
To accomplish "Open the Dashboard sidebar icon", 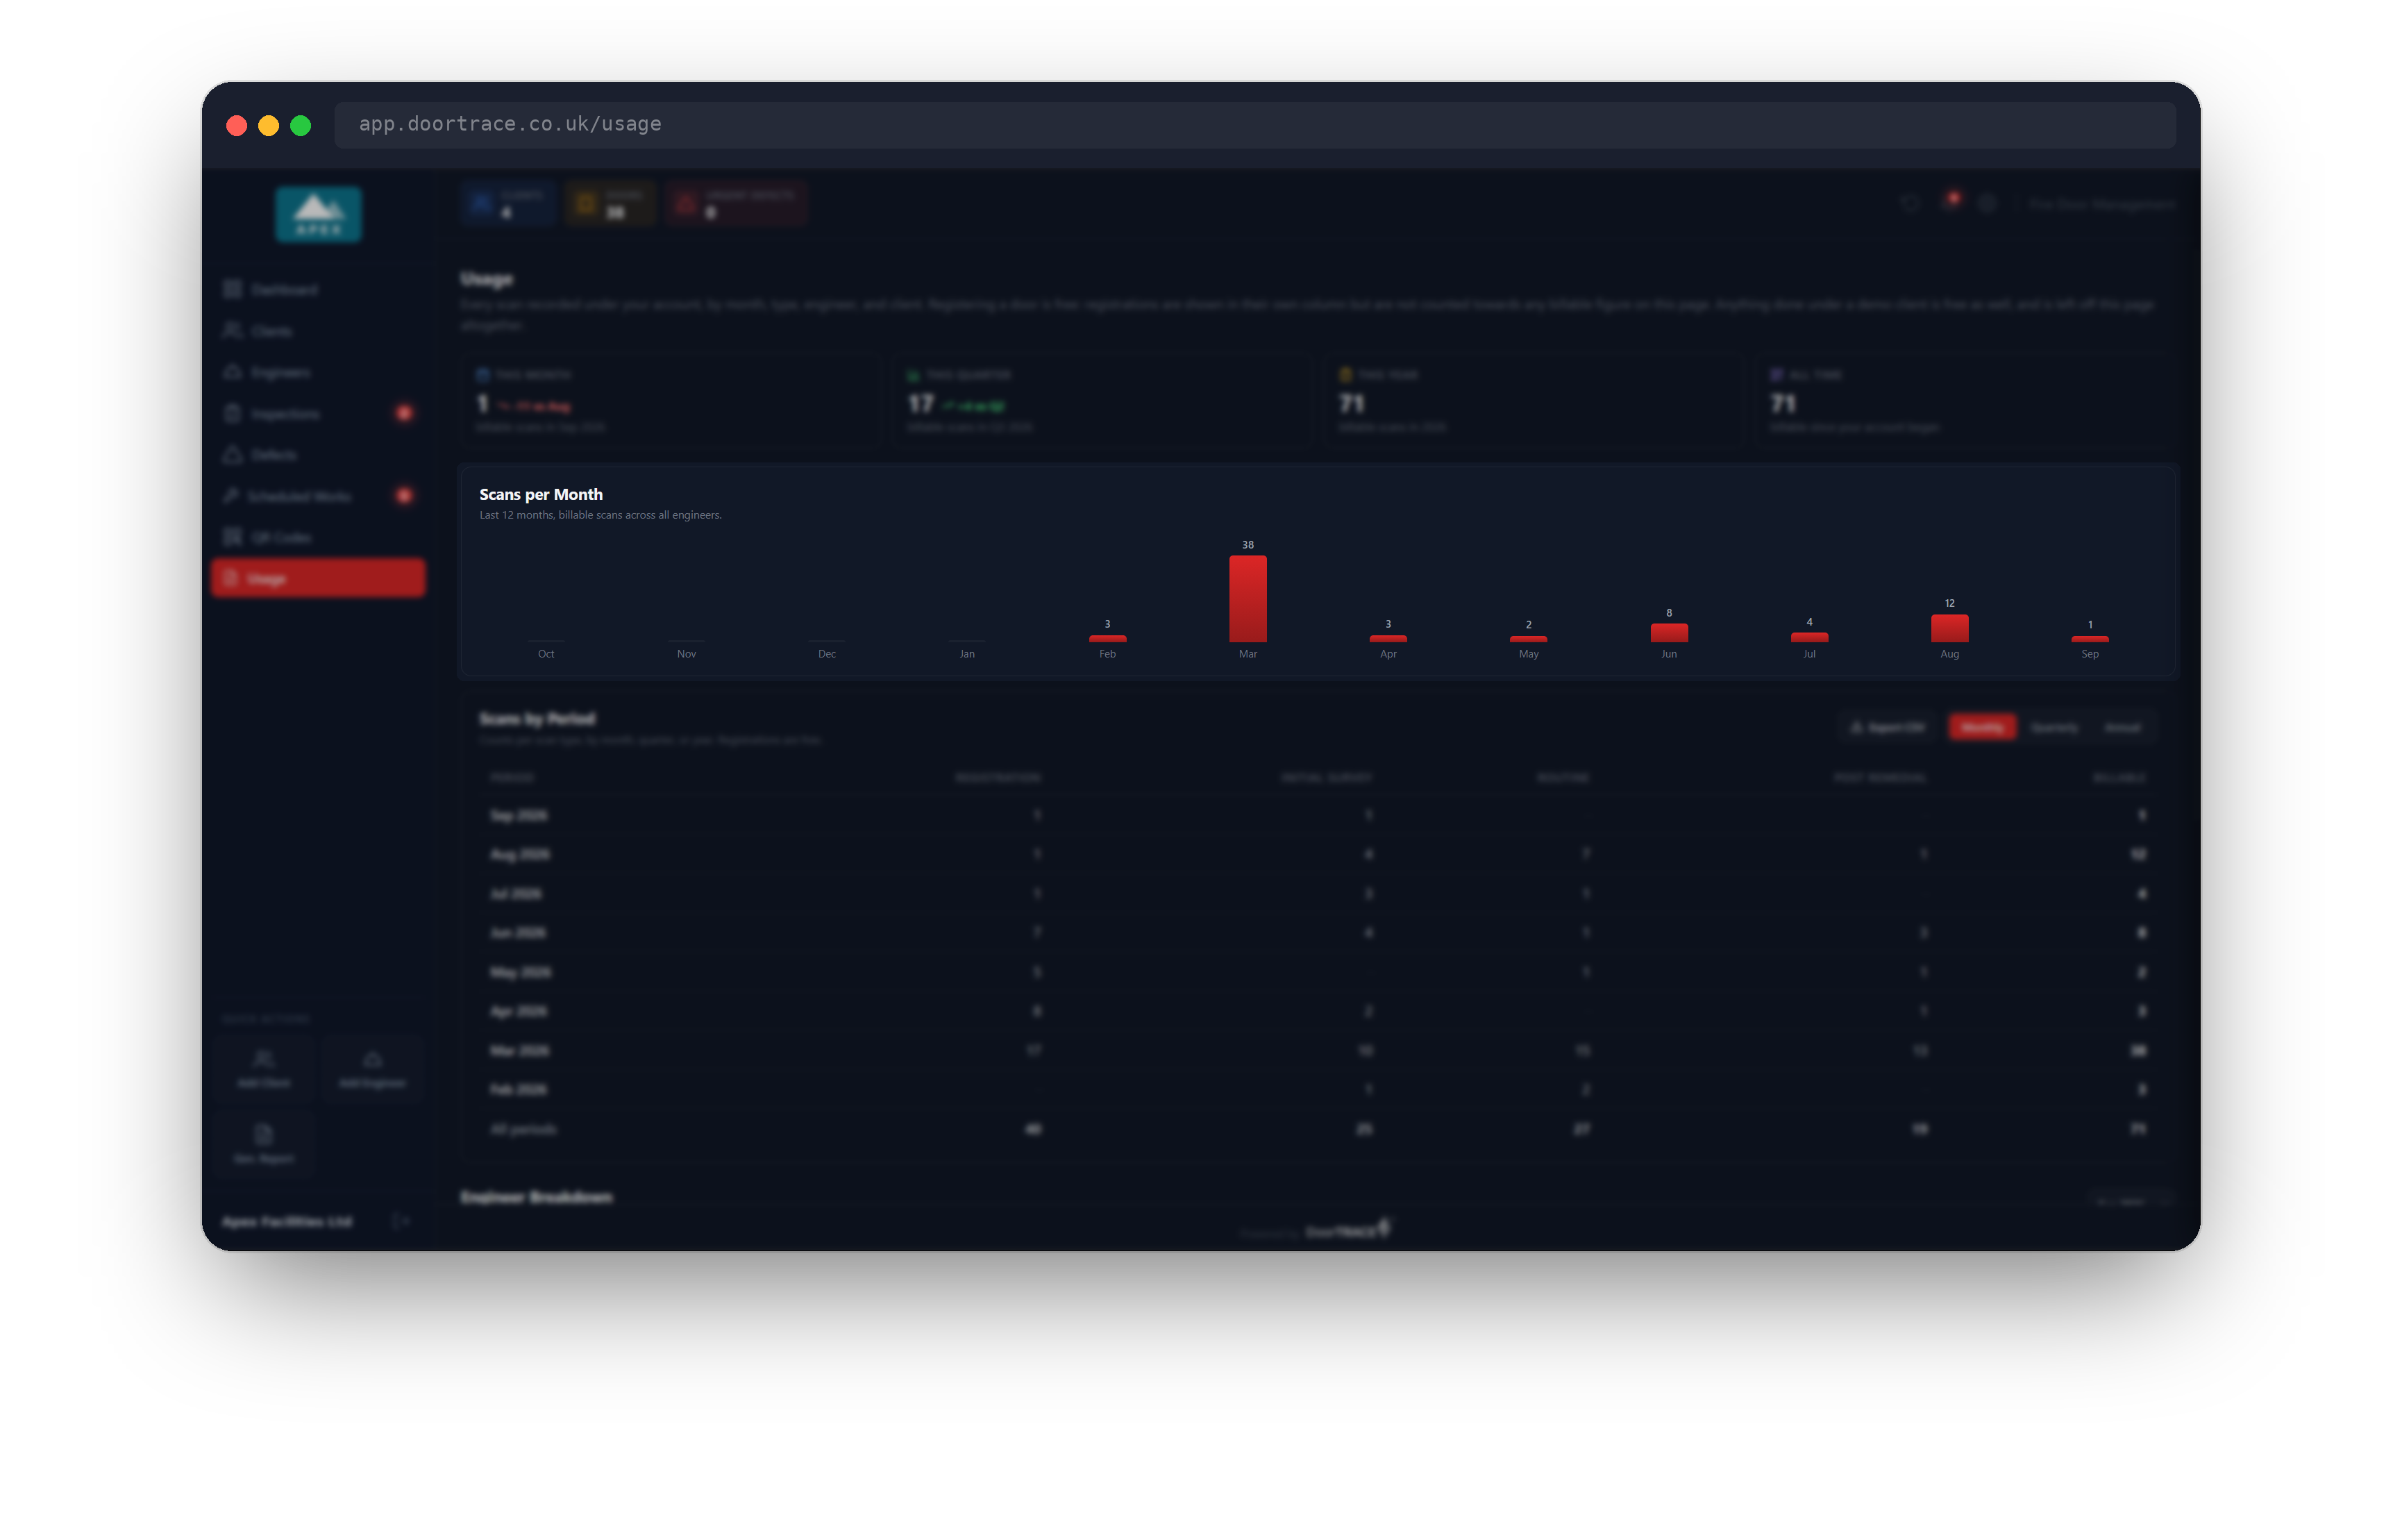I will (232, 289).
